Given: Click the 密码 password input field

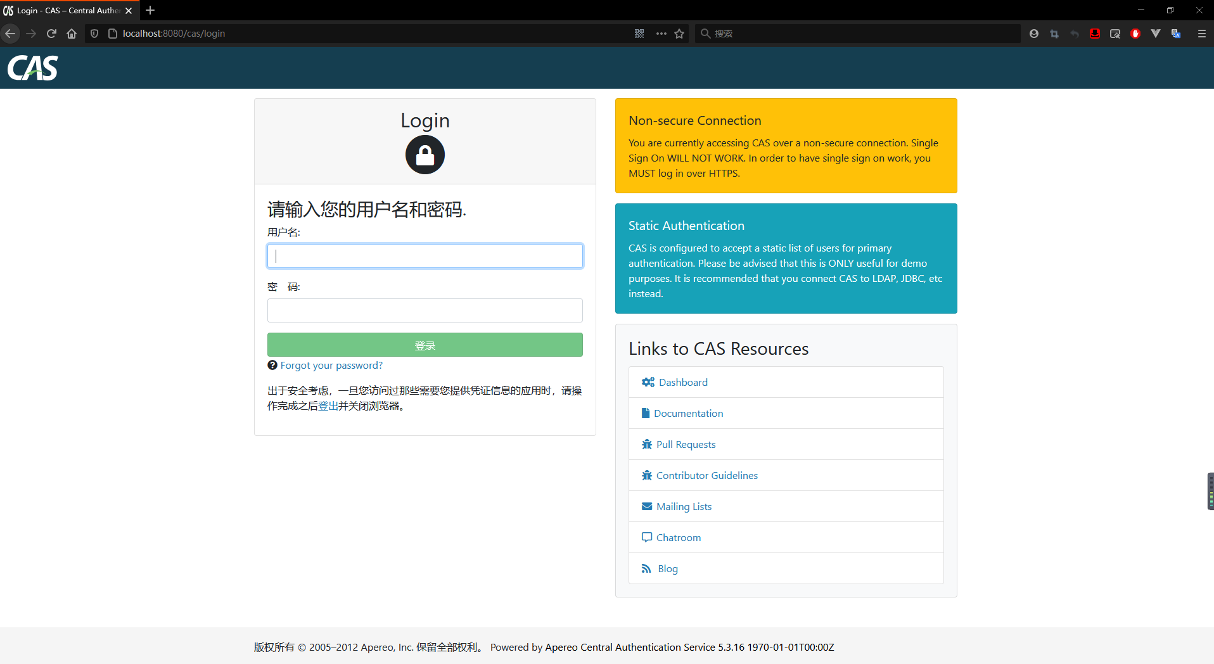Looking at the screenshot, I should (425, 310).
